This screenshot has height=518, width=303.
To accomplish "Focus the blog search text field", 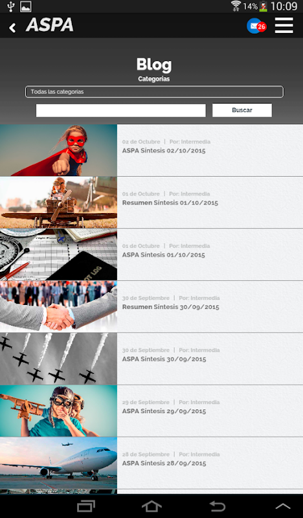I will tap(121, 110).
